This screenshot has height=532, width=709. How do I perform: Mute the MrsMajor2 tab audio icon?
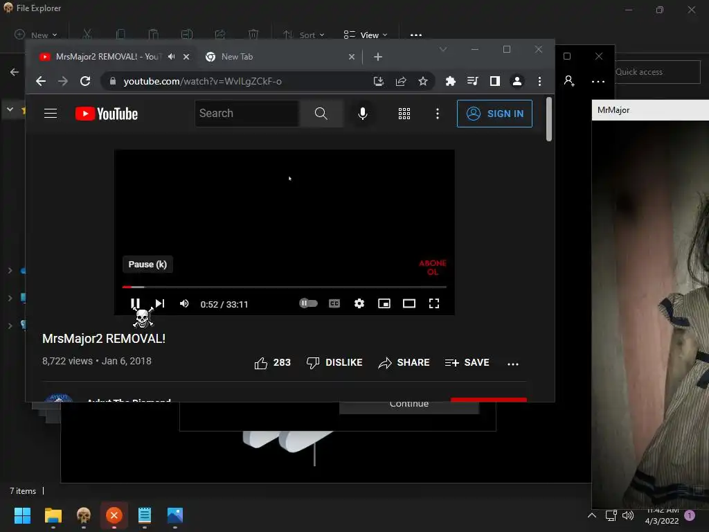click(172, 57)
